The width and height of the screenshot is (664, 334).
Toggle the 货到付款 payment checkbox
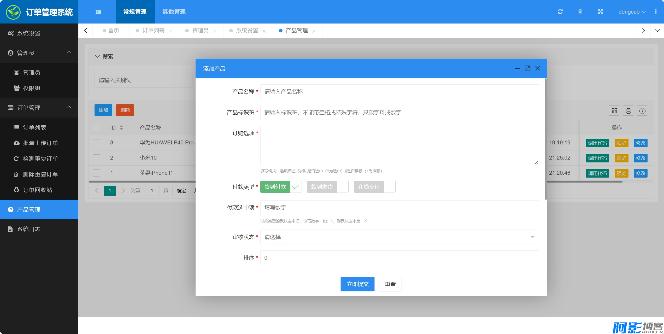pos(281,187)
